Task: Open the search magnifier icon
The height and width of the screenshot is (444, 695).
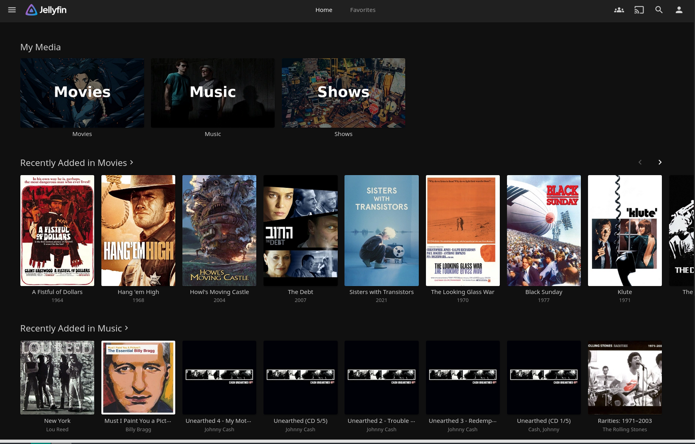Action: 659,10
